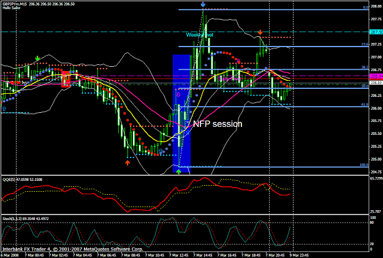383x258 pixels.
Task: Click the 'Weekly Pivot' cyan label
Action: (200, 35)
